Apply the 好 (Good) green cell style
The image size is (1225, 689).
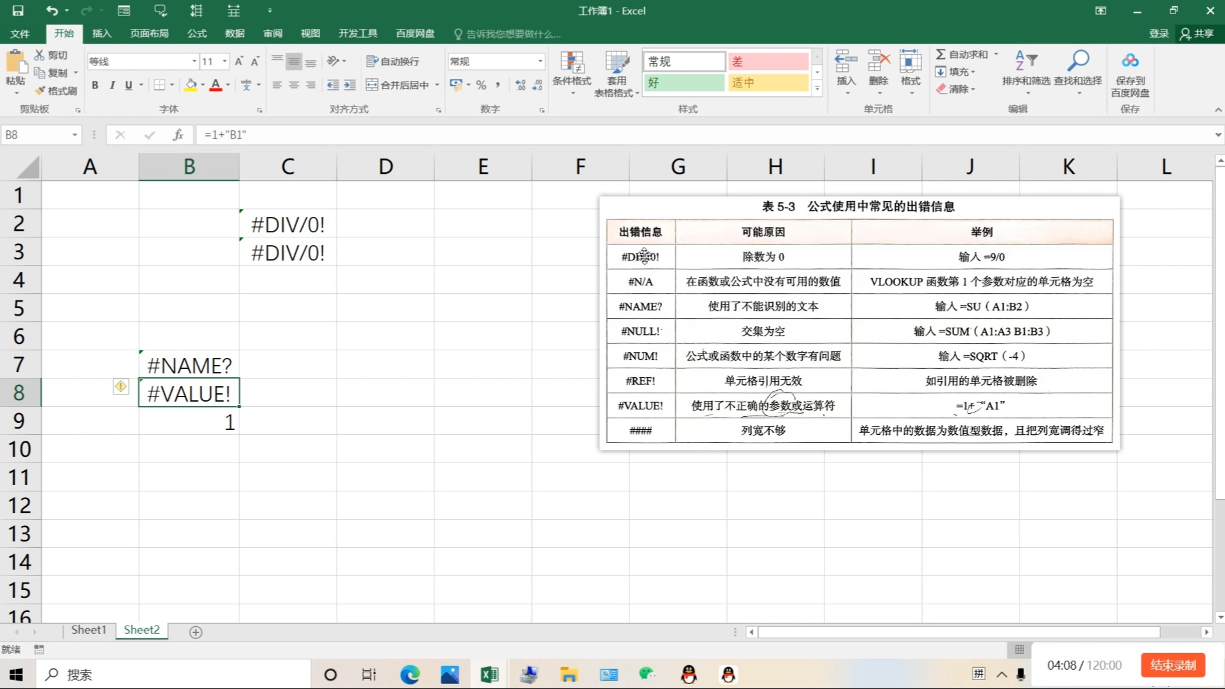684,83
